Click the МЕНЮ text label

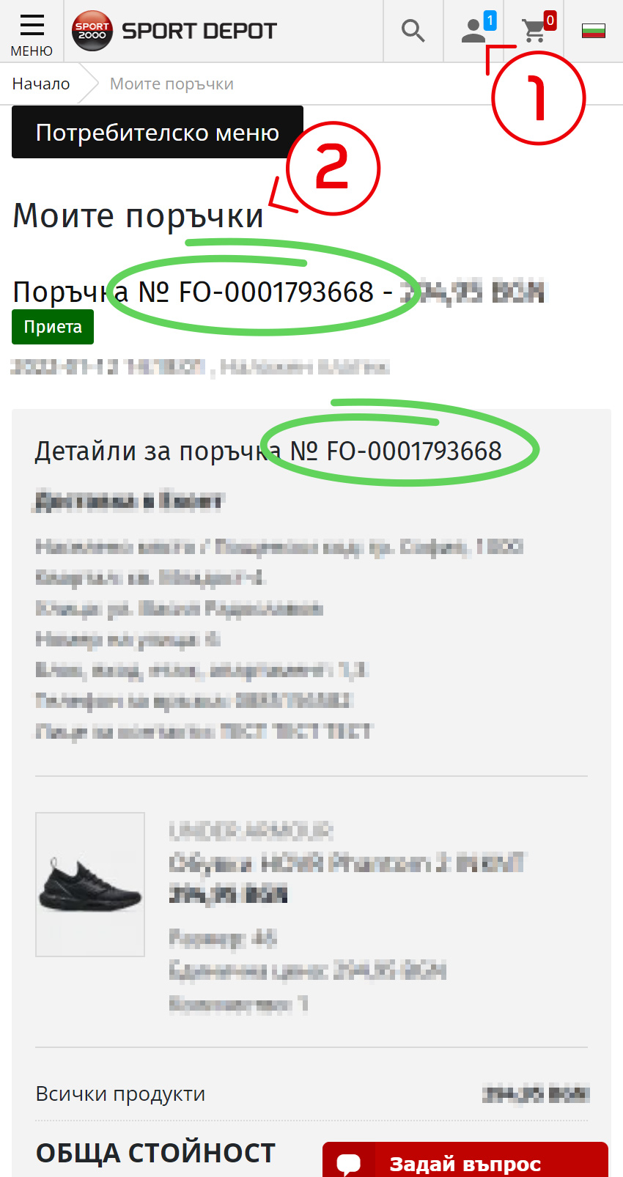pos(32,51)
